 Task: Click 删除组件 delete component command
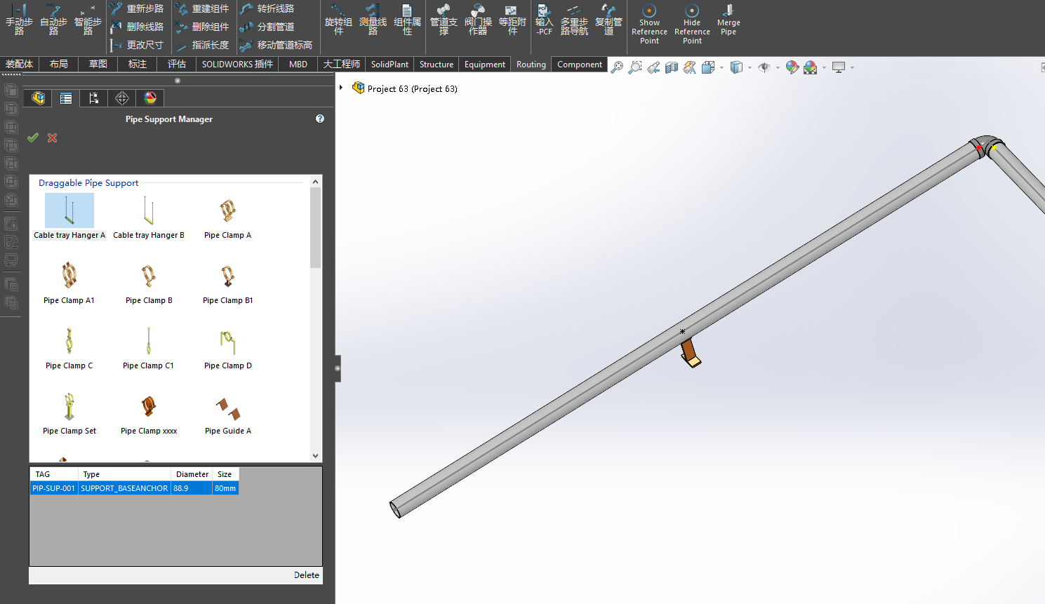coord(202,27)
